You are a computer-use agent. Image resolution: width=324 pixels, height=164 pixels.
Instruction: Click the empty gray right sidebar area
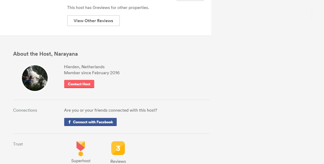coord(267,90)
